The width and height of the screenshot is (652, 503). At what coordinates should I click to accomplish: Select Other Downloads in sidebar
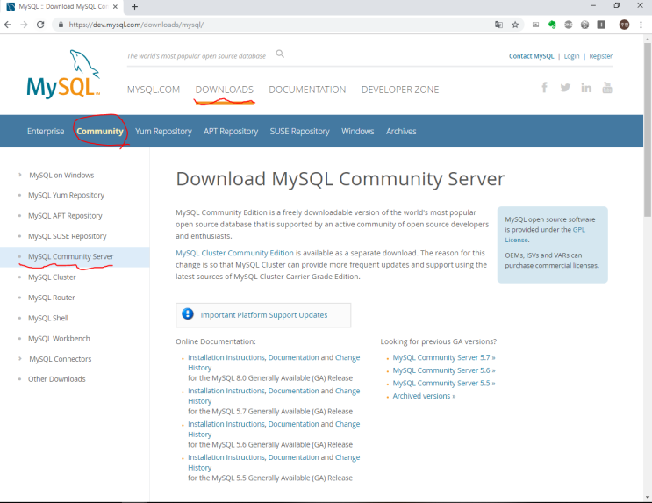coord(57,379)
